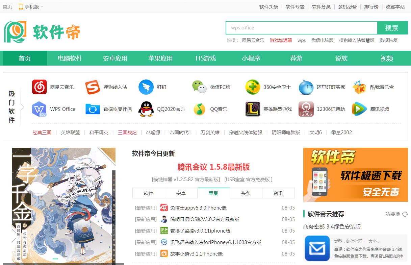This screenshot has height=265, width=411.
Task: Open the Sogou Input (搜狗输入法) icon
Action: click(x=93, y=87)
